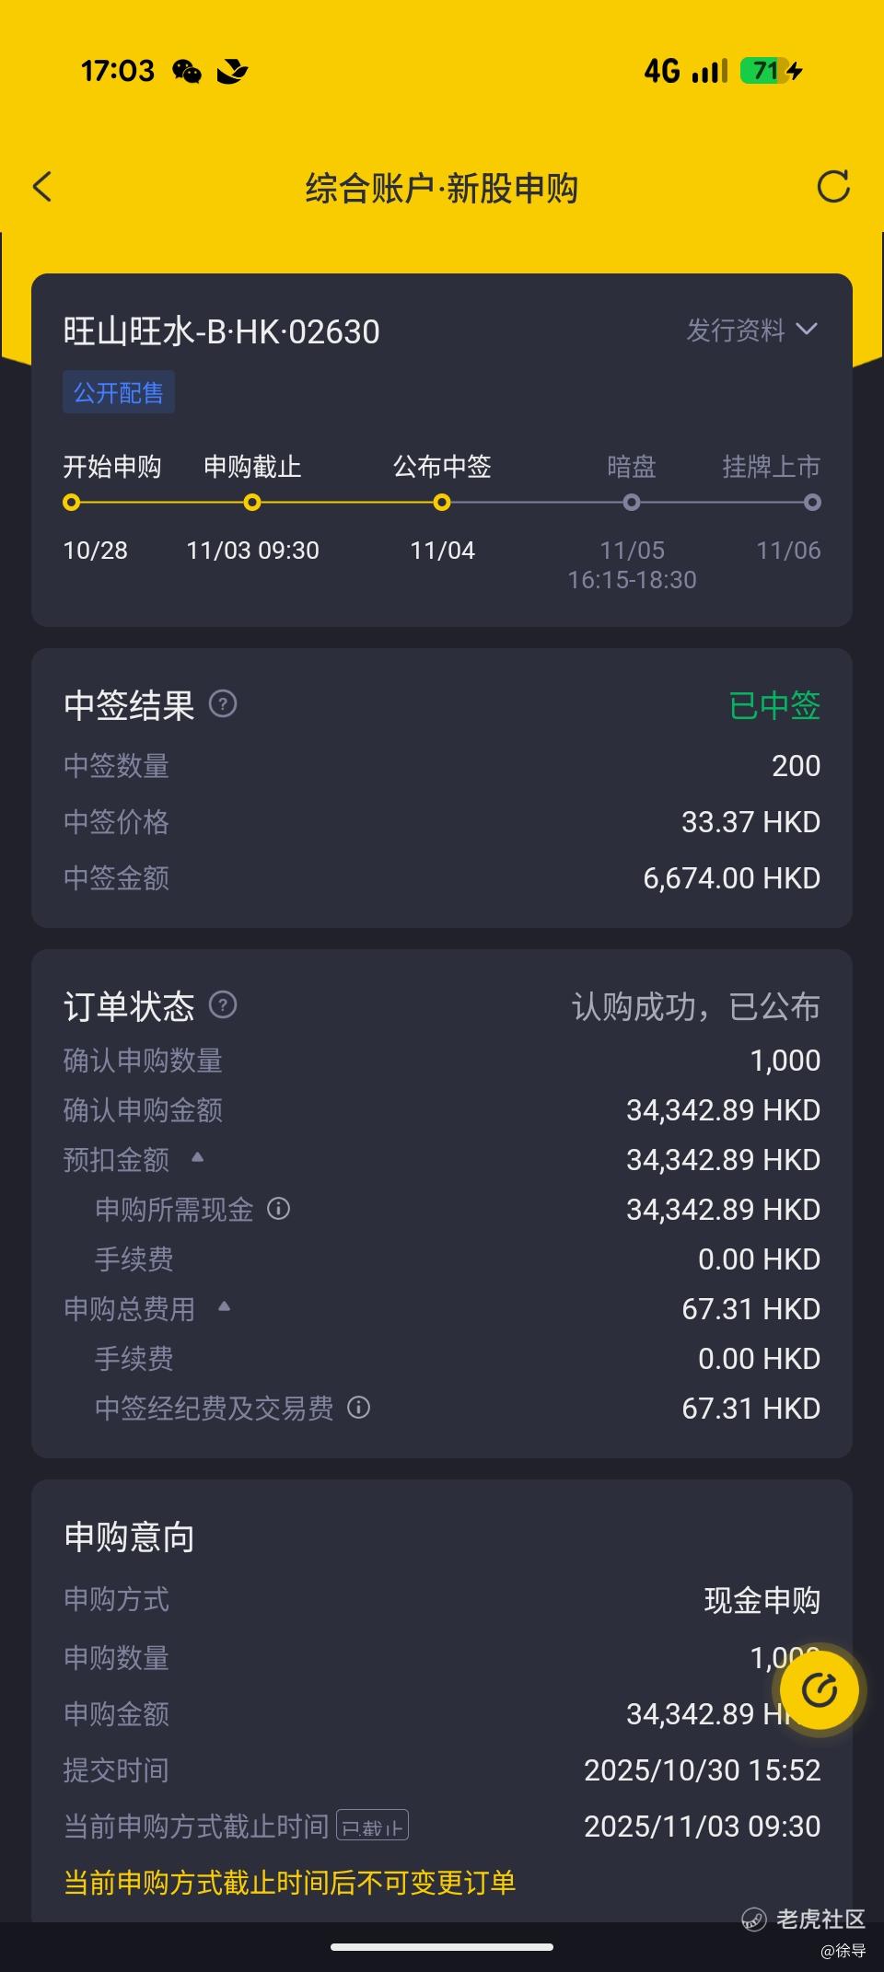Screen dimensions: 884x1972
Task: Tap the back arrow icon
Action: click(x=42, y=187)
